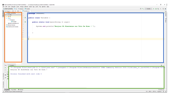Click the window-layout icon left of hammer
The image size is (174, 95).
tap(141, 9)
